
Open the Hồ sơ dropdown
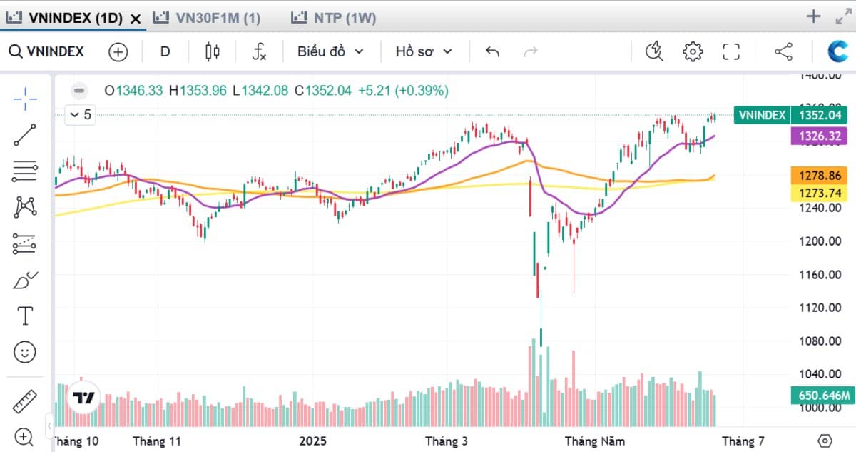coord(424,51)
